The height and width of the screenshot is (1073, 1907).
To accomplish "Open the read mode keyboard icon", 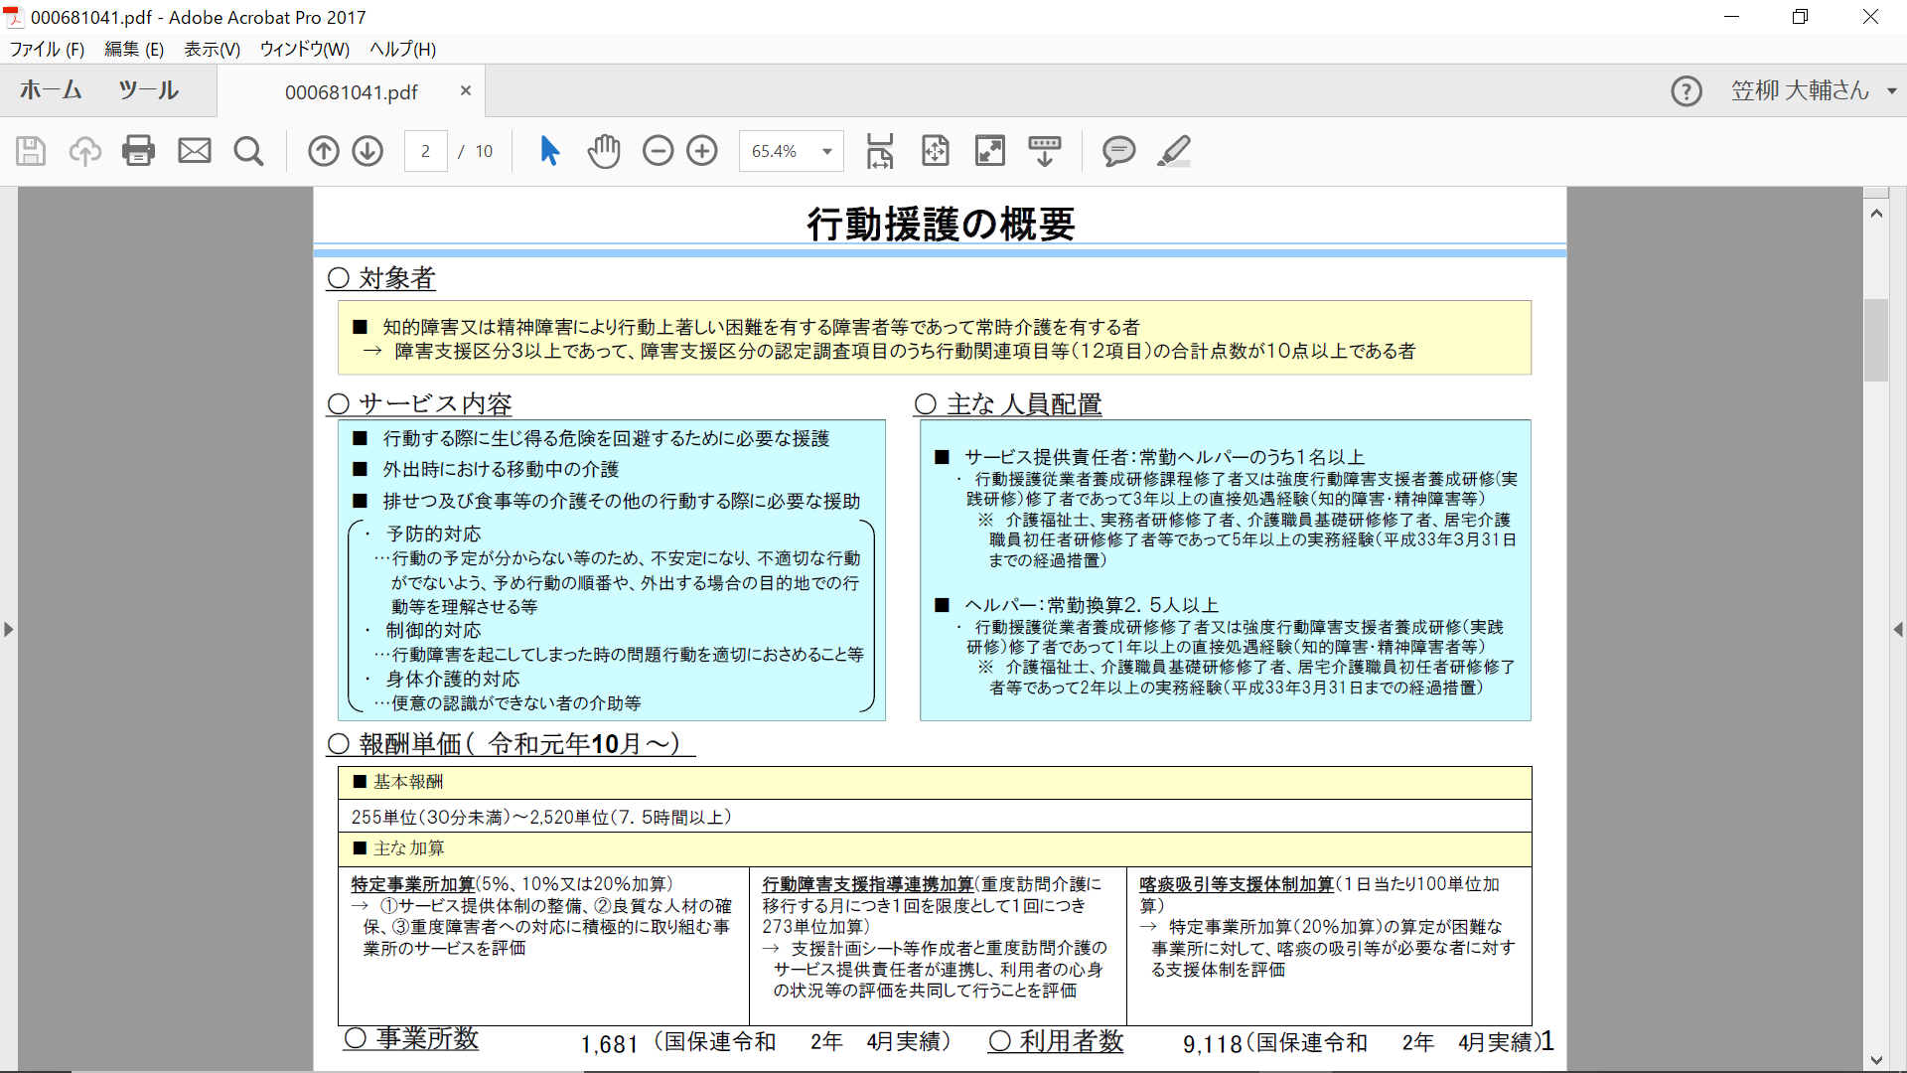I will click(1045, 151).
